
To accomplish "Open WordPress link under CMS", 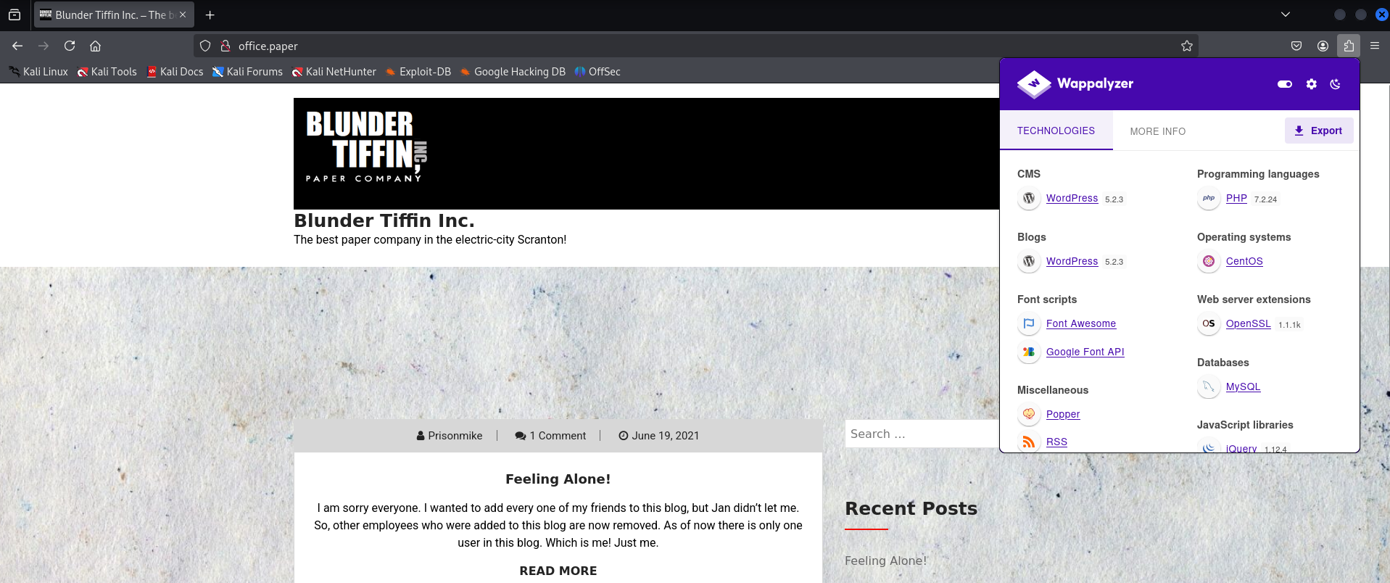I will pyautogui.click(x=1072, y=198).
